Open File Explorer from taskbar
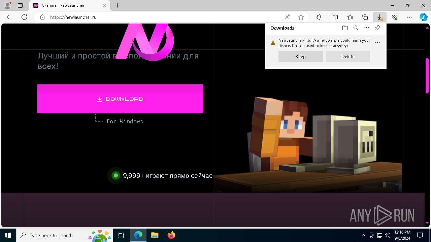The width and height of the screenshot is (431, 242). [155, 235]
